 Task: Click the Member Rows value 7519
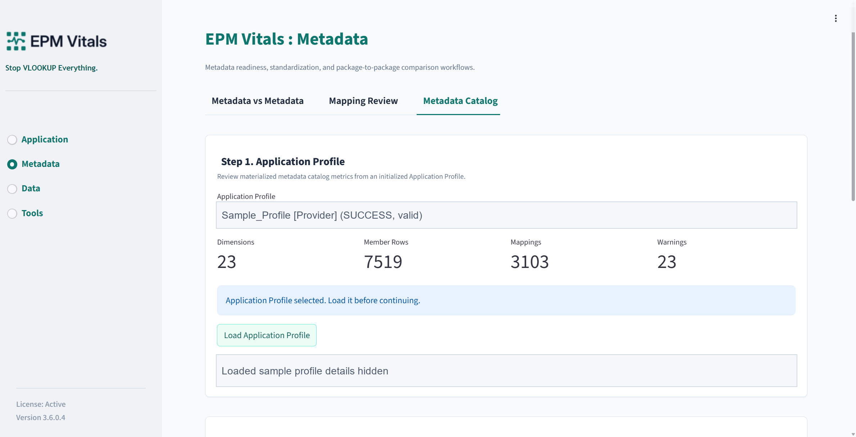(383, 262)
